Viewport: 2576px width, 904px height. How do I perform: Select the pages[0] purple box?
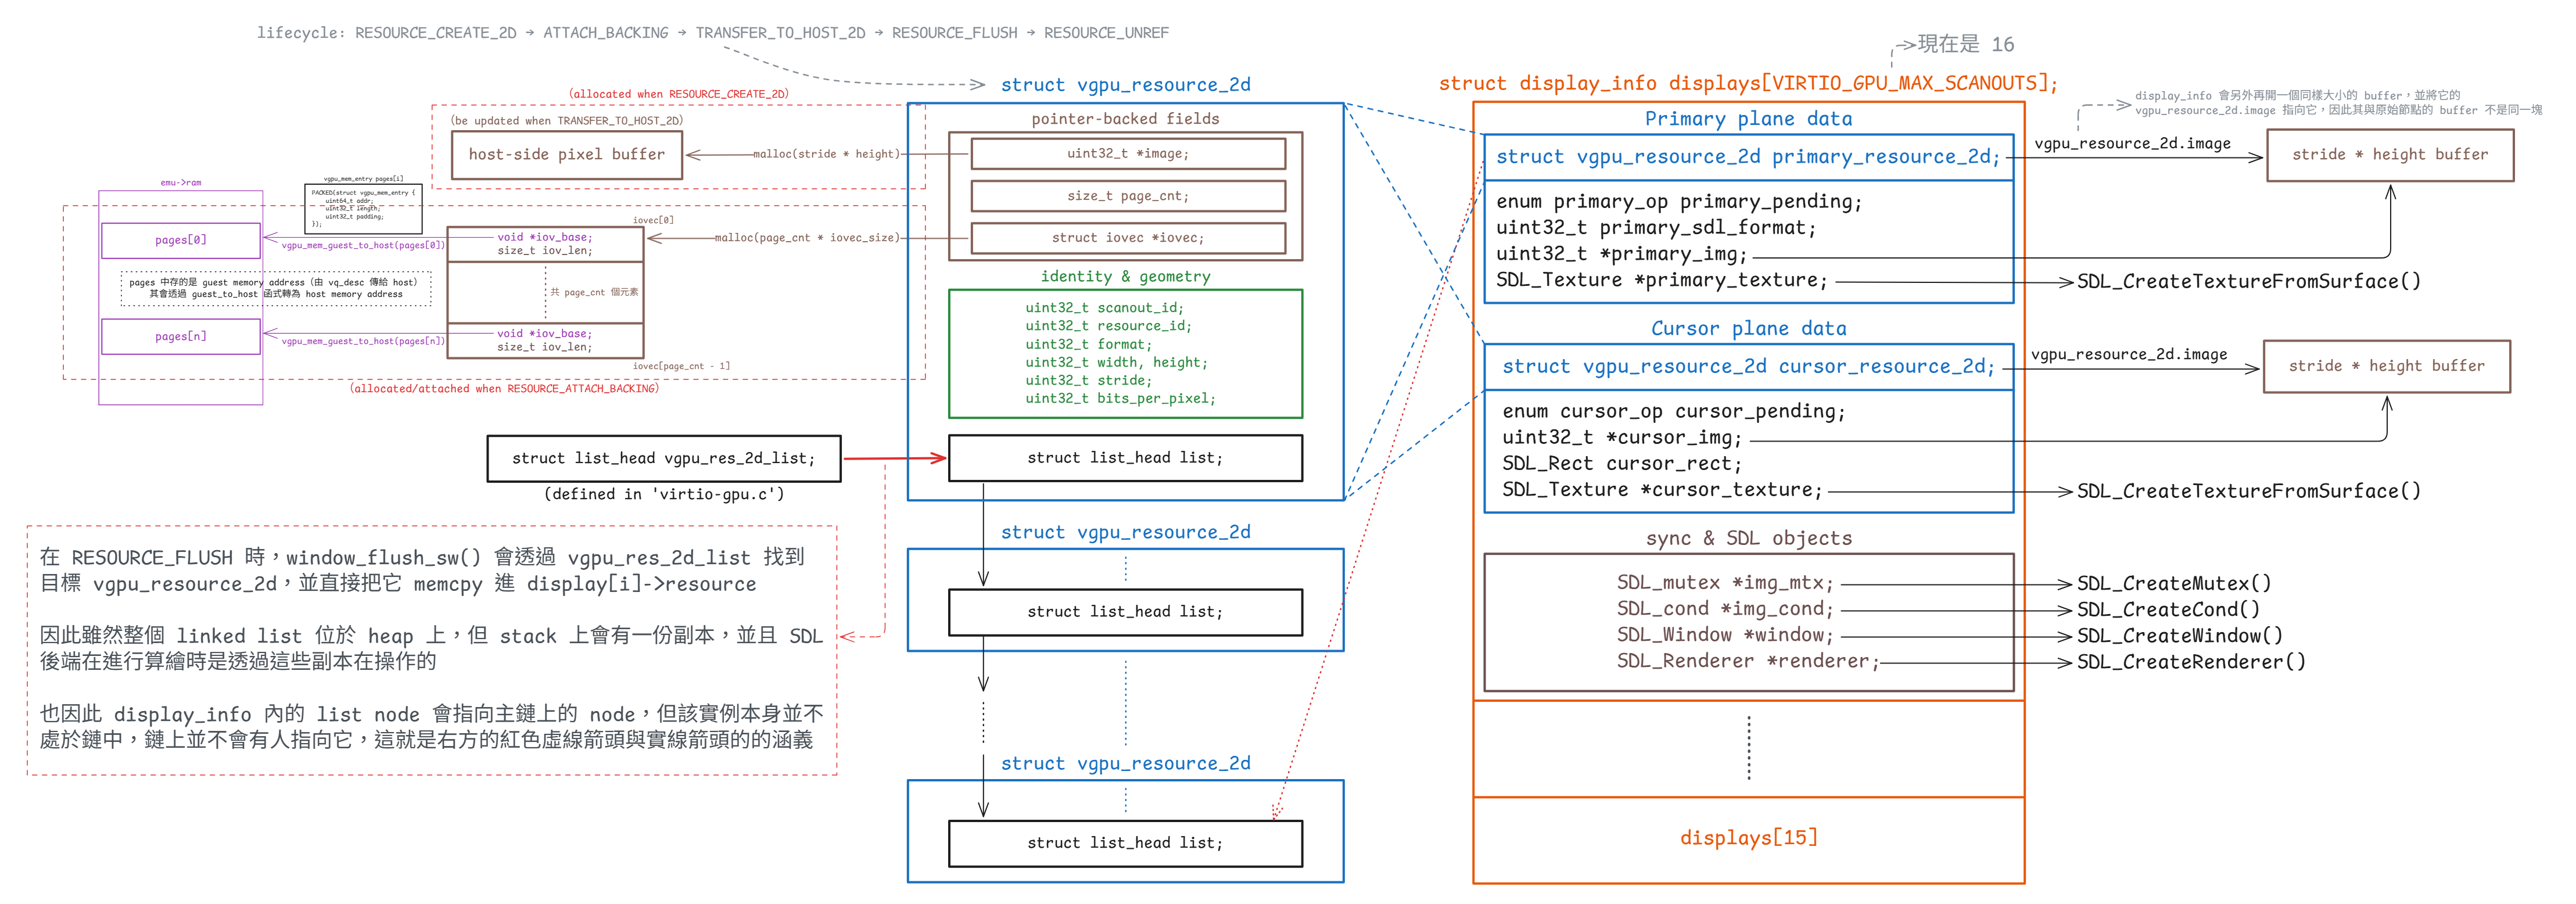pos(181,240)
